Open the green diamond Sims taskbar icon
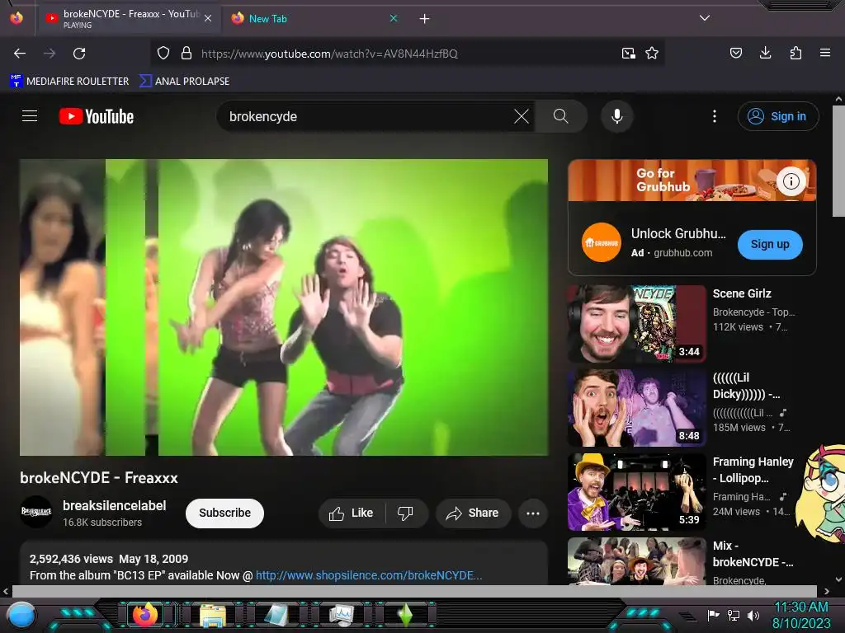The image size is (845, 633). [x=405, y=615]
